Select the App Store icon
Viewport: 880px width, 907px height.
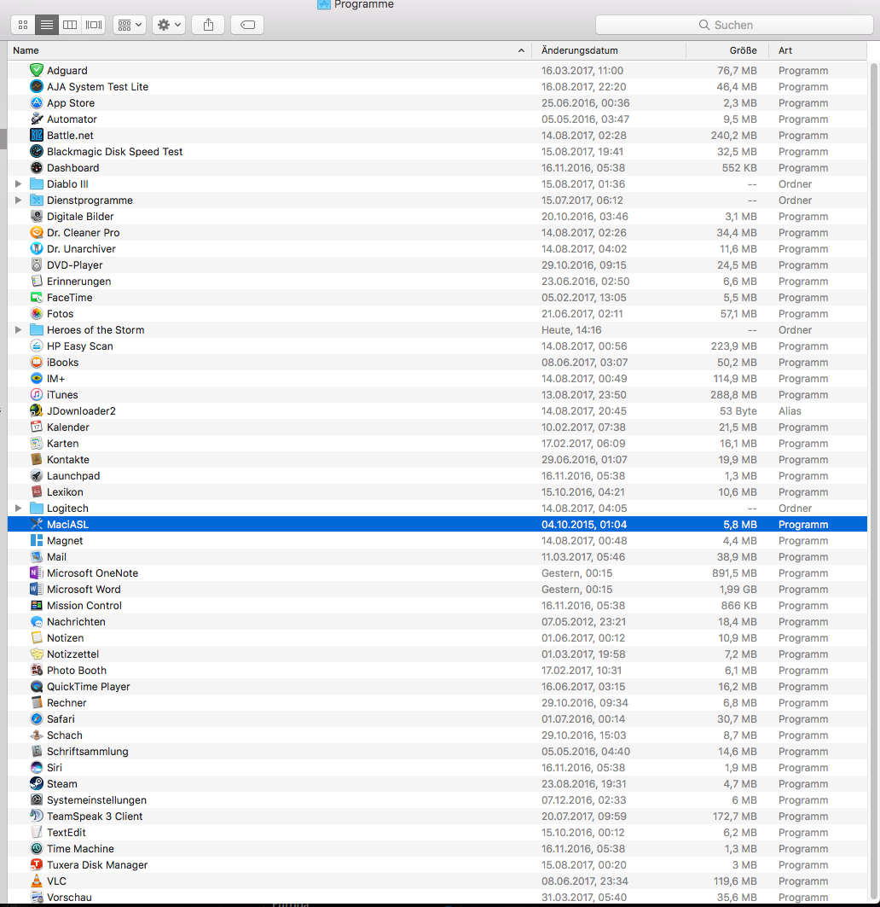pos(37,102)
